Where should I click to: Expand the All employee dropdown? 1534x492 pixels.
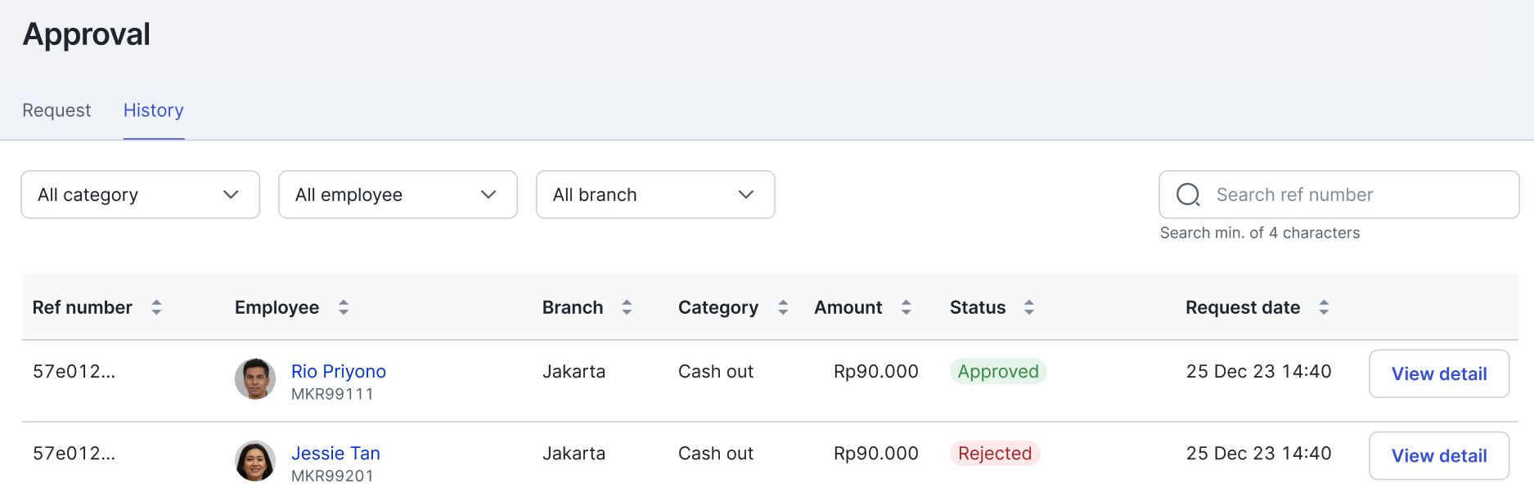click(398, 195)
